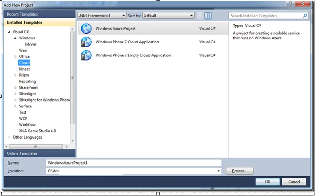Select the Kinect category
The image size is (315, 196).
tap(24, 69)
